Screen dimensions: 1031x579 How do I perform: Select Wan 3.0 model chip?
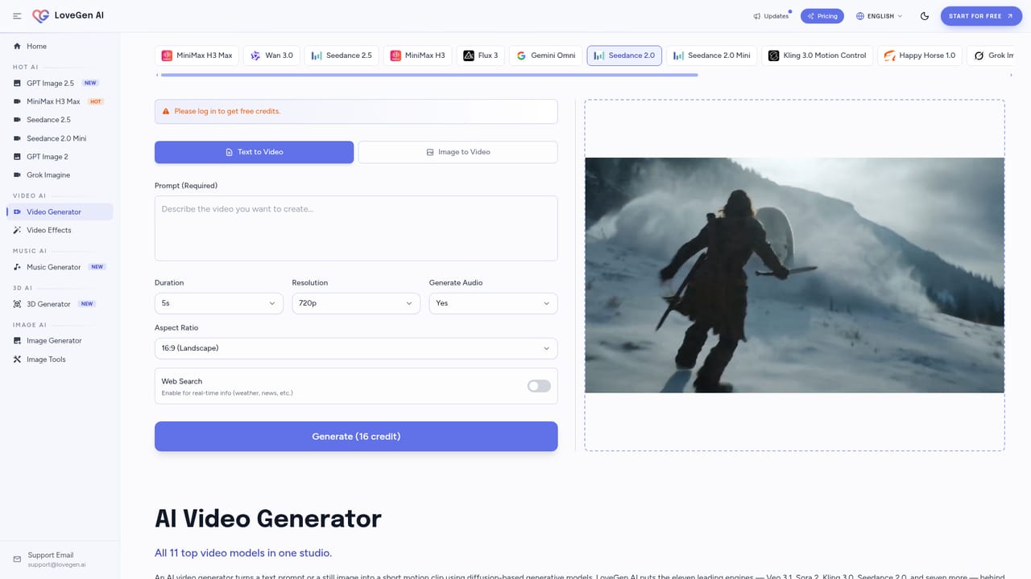(x=271, y=55)
